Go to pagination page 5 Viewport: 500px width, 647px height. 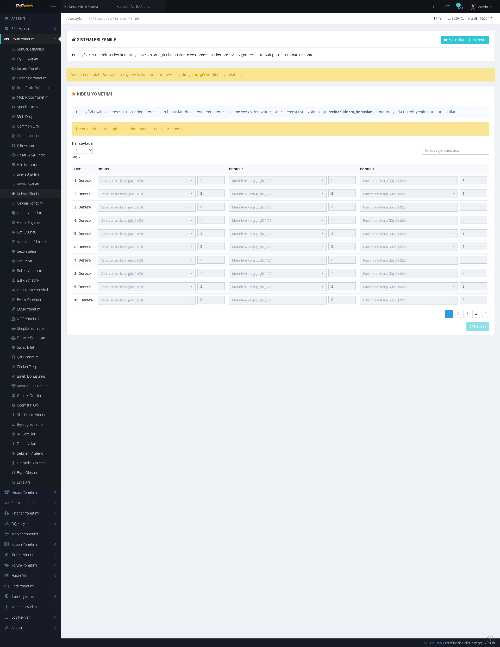tap(485, 314)
